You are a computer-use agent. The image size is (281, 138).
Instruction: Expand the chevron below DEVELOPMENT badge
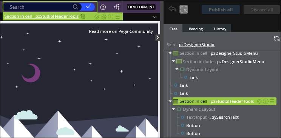point(154,17)
